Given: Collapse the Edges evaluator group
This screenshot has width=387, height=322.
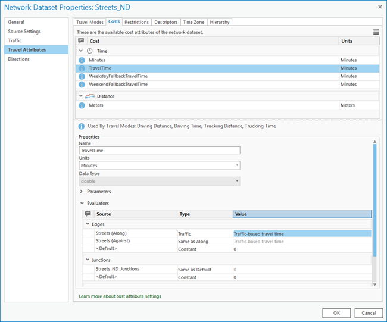Looking at the screenshot, I should point(86,224).
